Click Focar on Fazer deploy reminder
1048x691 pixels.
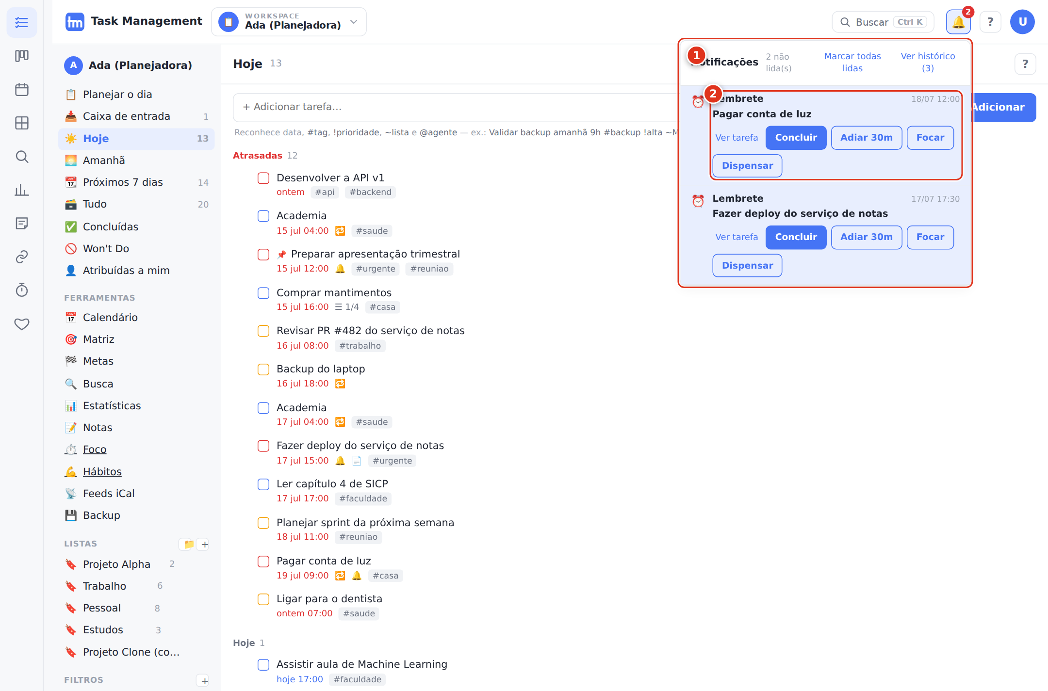tap(930, 237)
